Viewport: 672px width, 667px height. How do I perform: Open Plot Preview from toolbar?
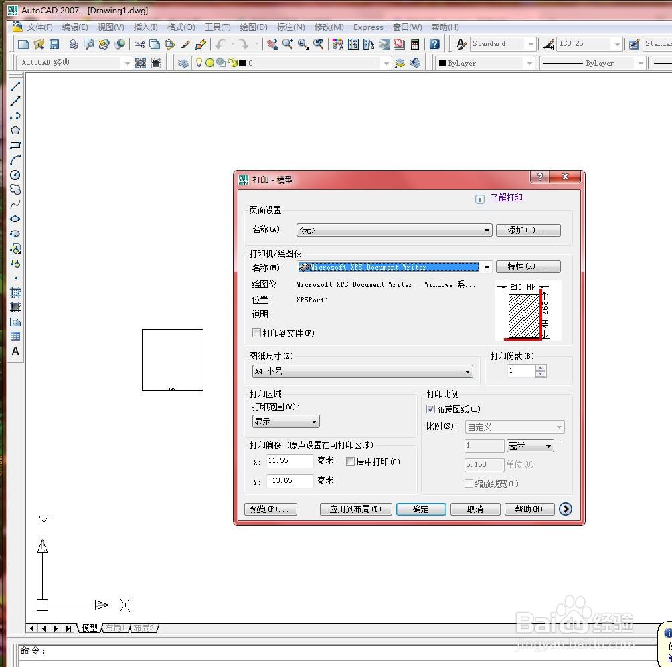point(89,44)
